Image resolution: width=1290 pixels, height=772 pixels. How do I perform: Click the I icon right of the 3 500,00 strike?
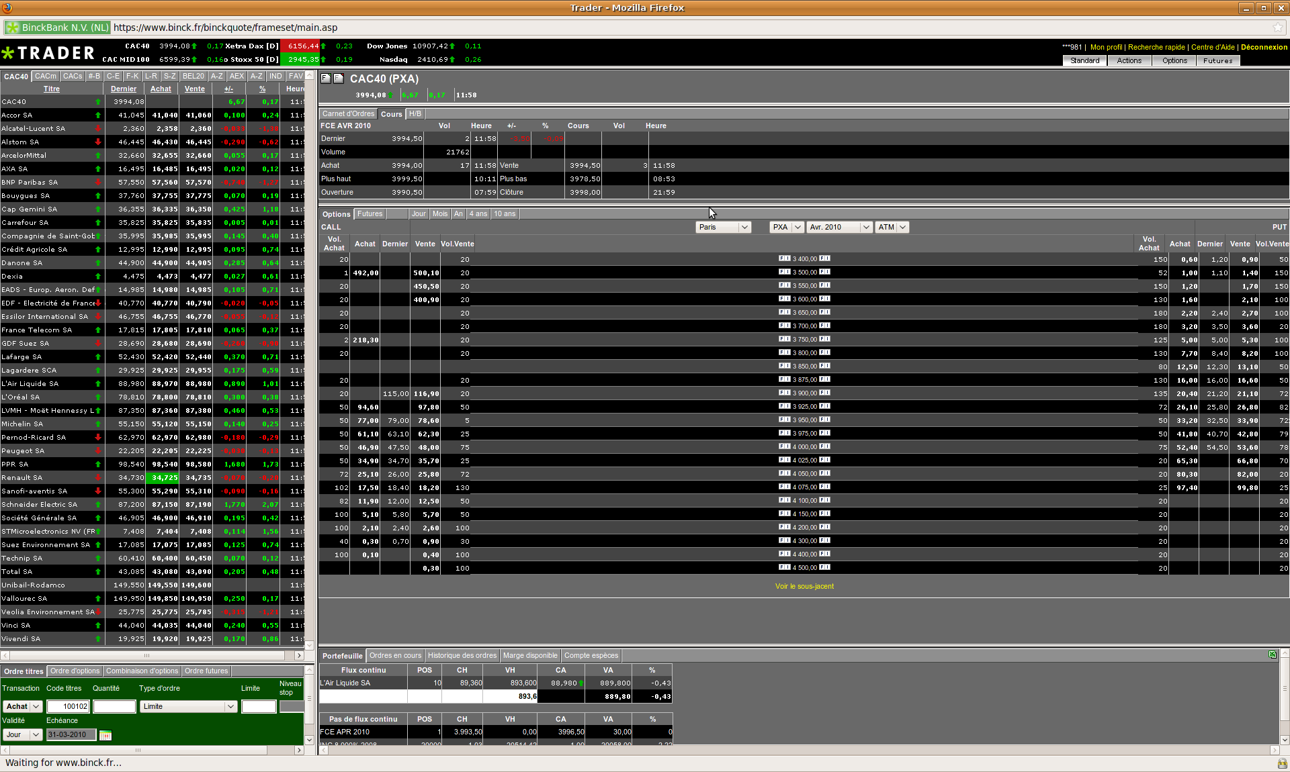[x=827, y=272]
